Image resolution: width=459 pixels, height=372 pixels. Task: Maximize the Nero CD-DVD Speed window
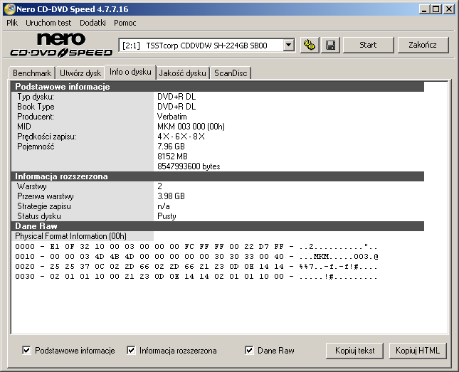(436, 9)
